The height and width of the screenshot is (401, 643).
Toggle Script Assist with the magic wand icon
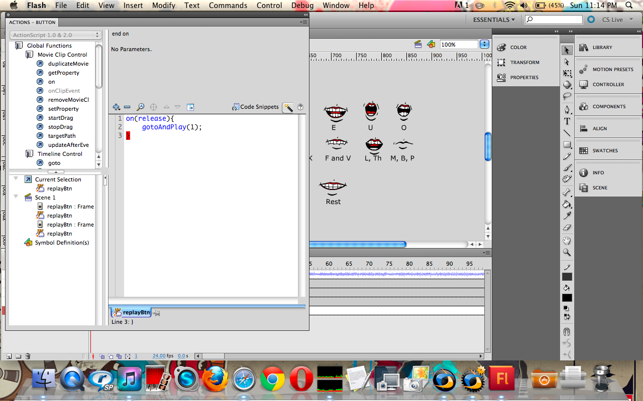tap(287, 107)
